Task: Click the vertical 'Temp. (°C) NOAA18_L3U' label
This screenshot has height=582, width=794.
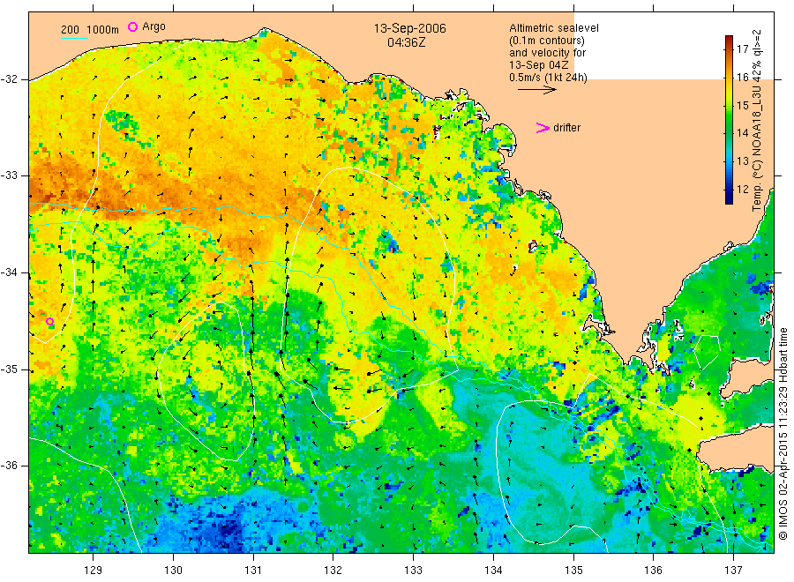Action: tap(757, 121)
